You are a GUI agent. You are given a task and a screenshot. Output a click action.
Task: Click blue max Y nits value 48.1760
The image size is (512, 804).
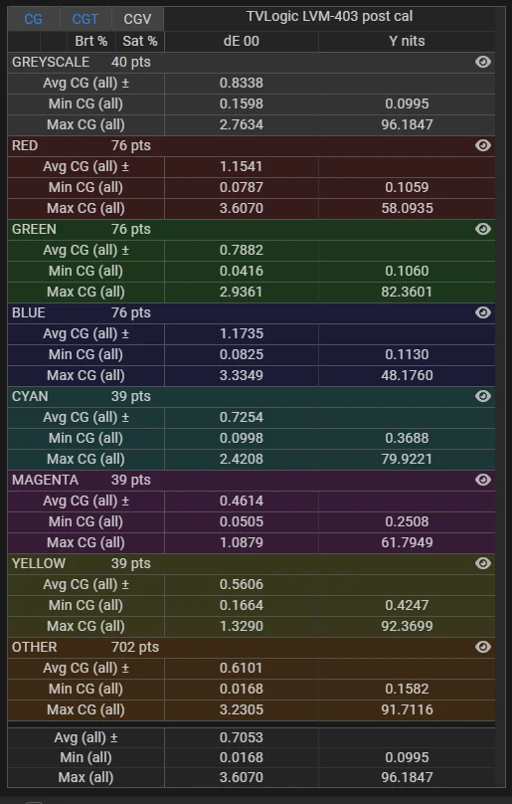[407, 375]
